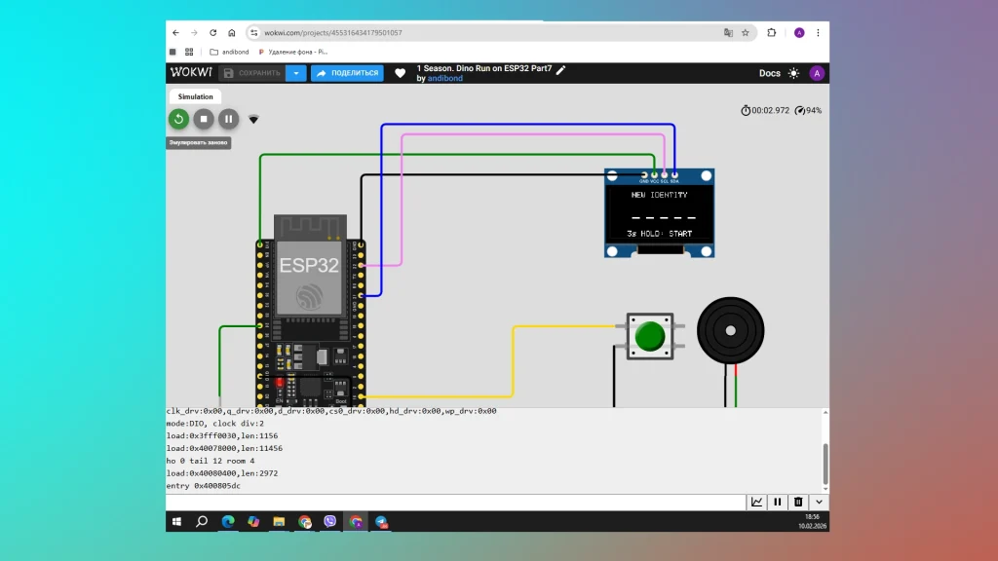Screen dimensions: 998x561
Task: Open the Docs link
Action: tap(770, 73)
